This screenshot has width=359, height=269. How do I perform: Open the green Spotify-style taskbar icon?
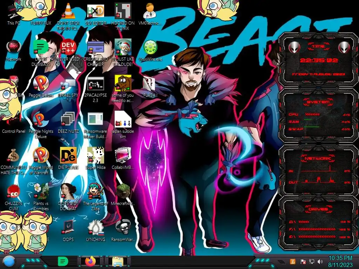pos(63,261)
